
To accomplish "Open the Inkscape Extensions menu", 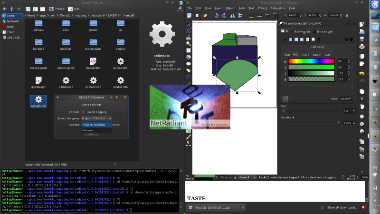I will (278, 8).
